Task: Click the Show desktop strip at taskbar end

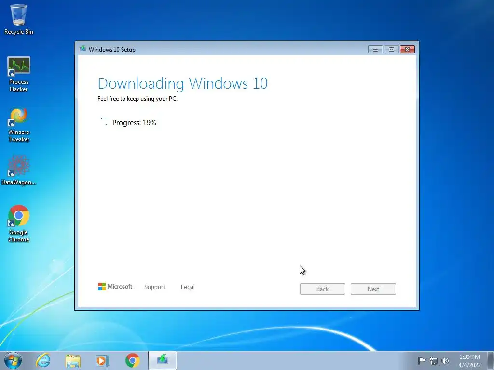Action: click(491, 360)
